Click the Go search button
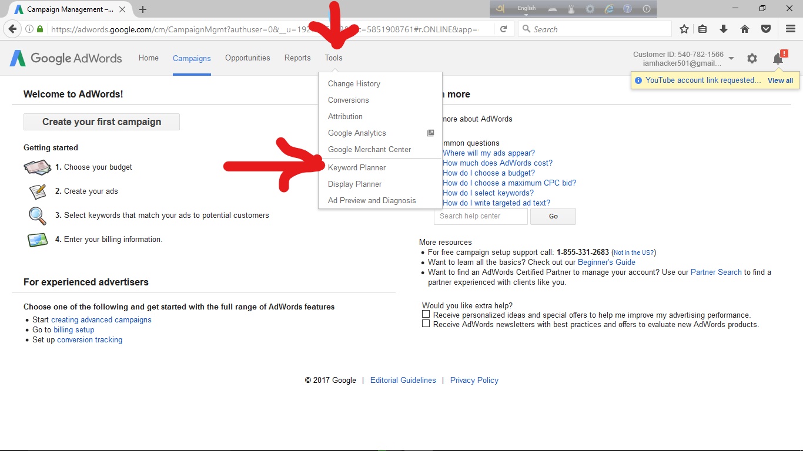This screenshot has height=451, width=803. [553, 216]
